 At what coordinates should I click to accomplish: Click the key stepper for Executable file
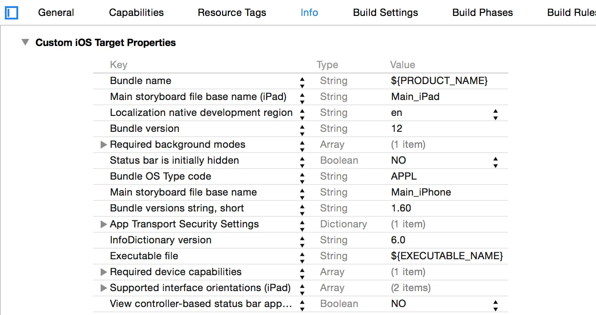pyautogui.click(x=302, y=256)
